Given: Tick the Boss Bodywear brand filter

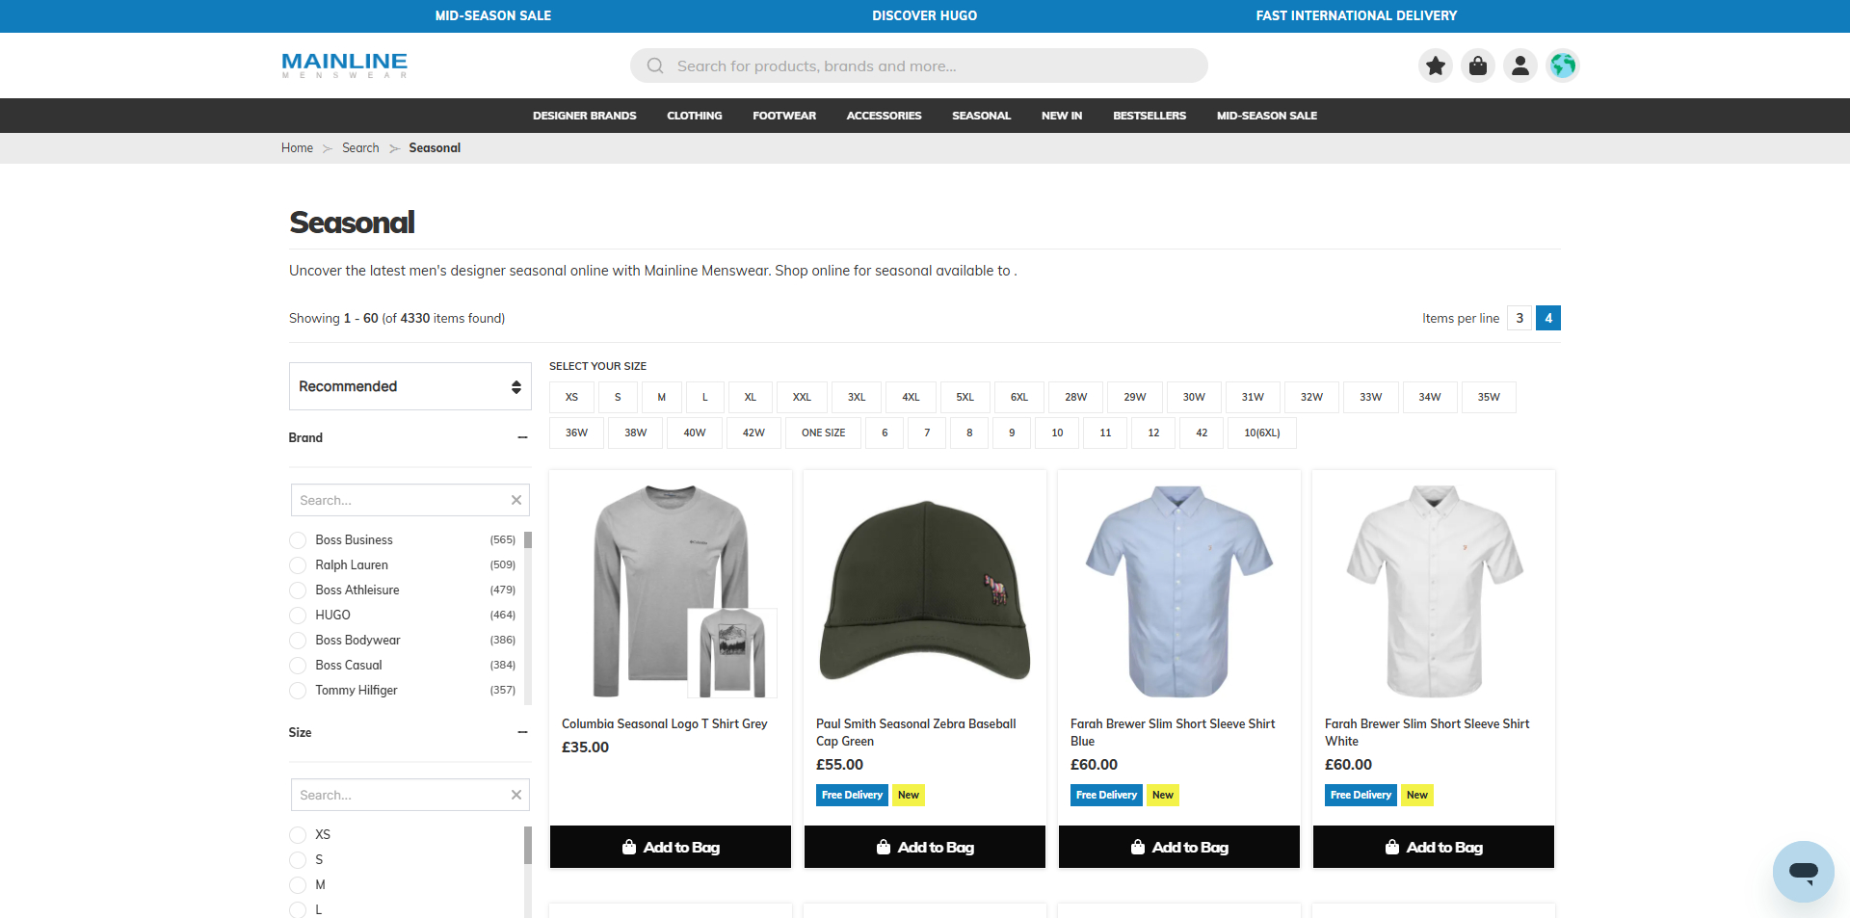Looking at the screenshot, I should click(298, 641).
